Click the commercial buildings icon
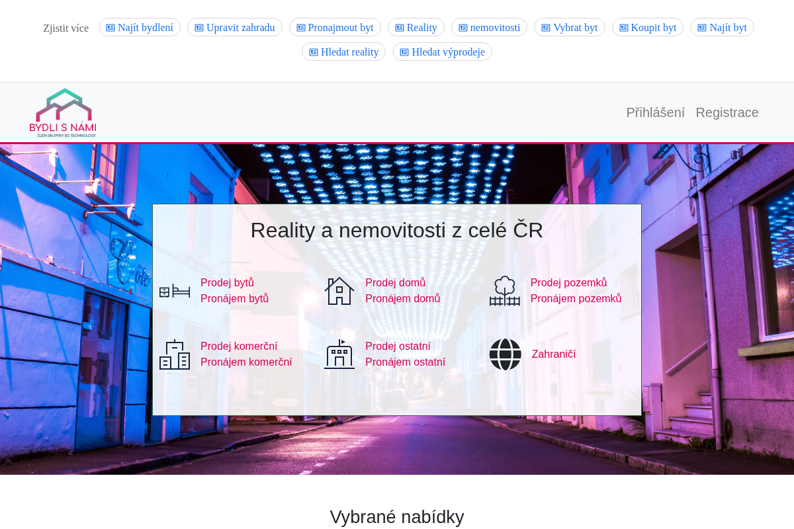794x529 pixels. point(175,354)
